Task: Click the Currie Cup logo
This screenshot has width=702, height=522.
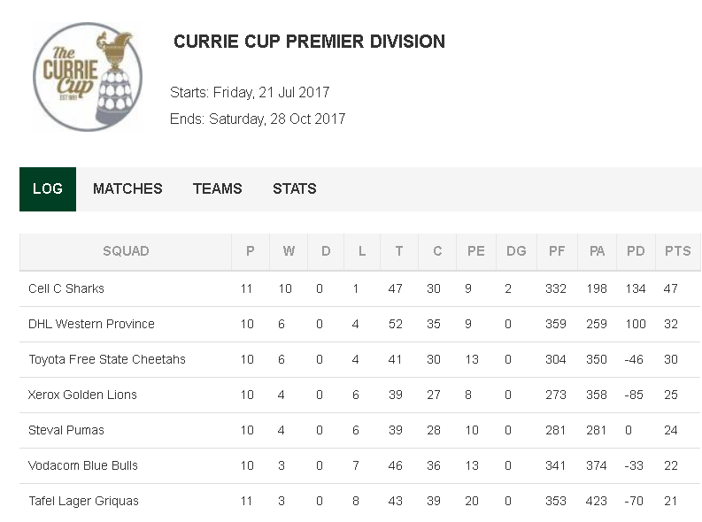Action: tap(88, 77)
